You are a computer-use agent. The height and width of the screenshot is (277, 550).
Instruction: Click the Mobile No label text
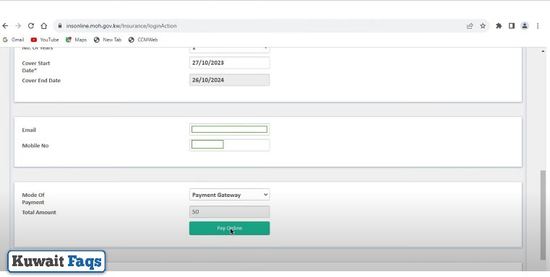click(x=35, y=146)
